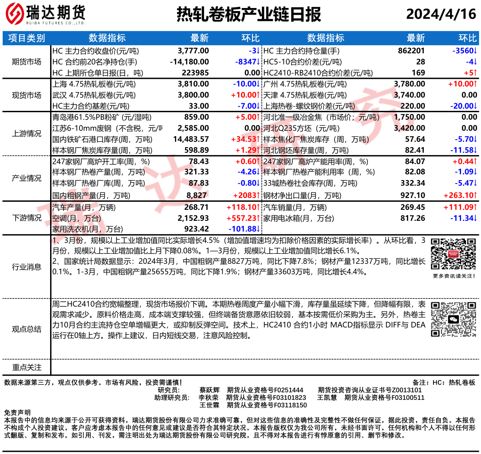Viewport: 481px width, 454px height.
Task: Select the 产业情况 category cell
Action: 27,178
